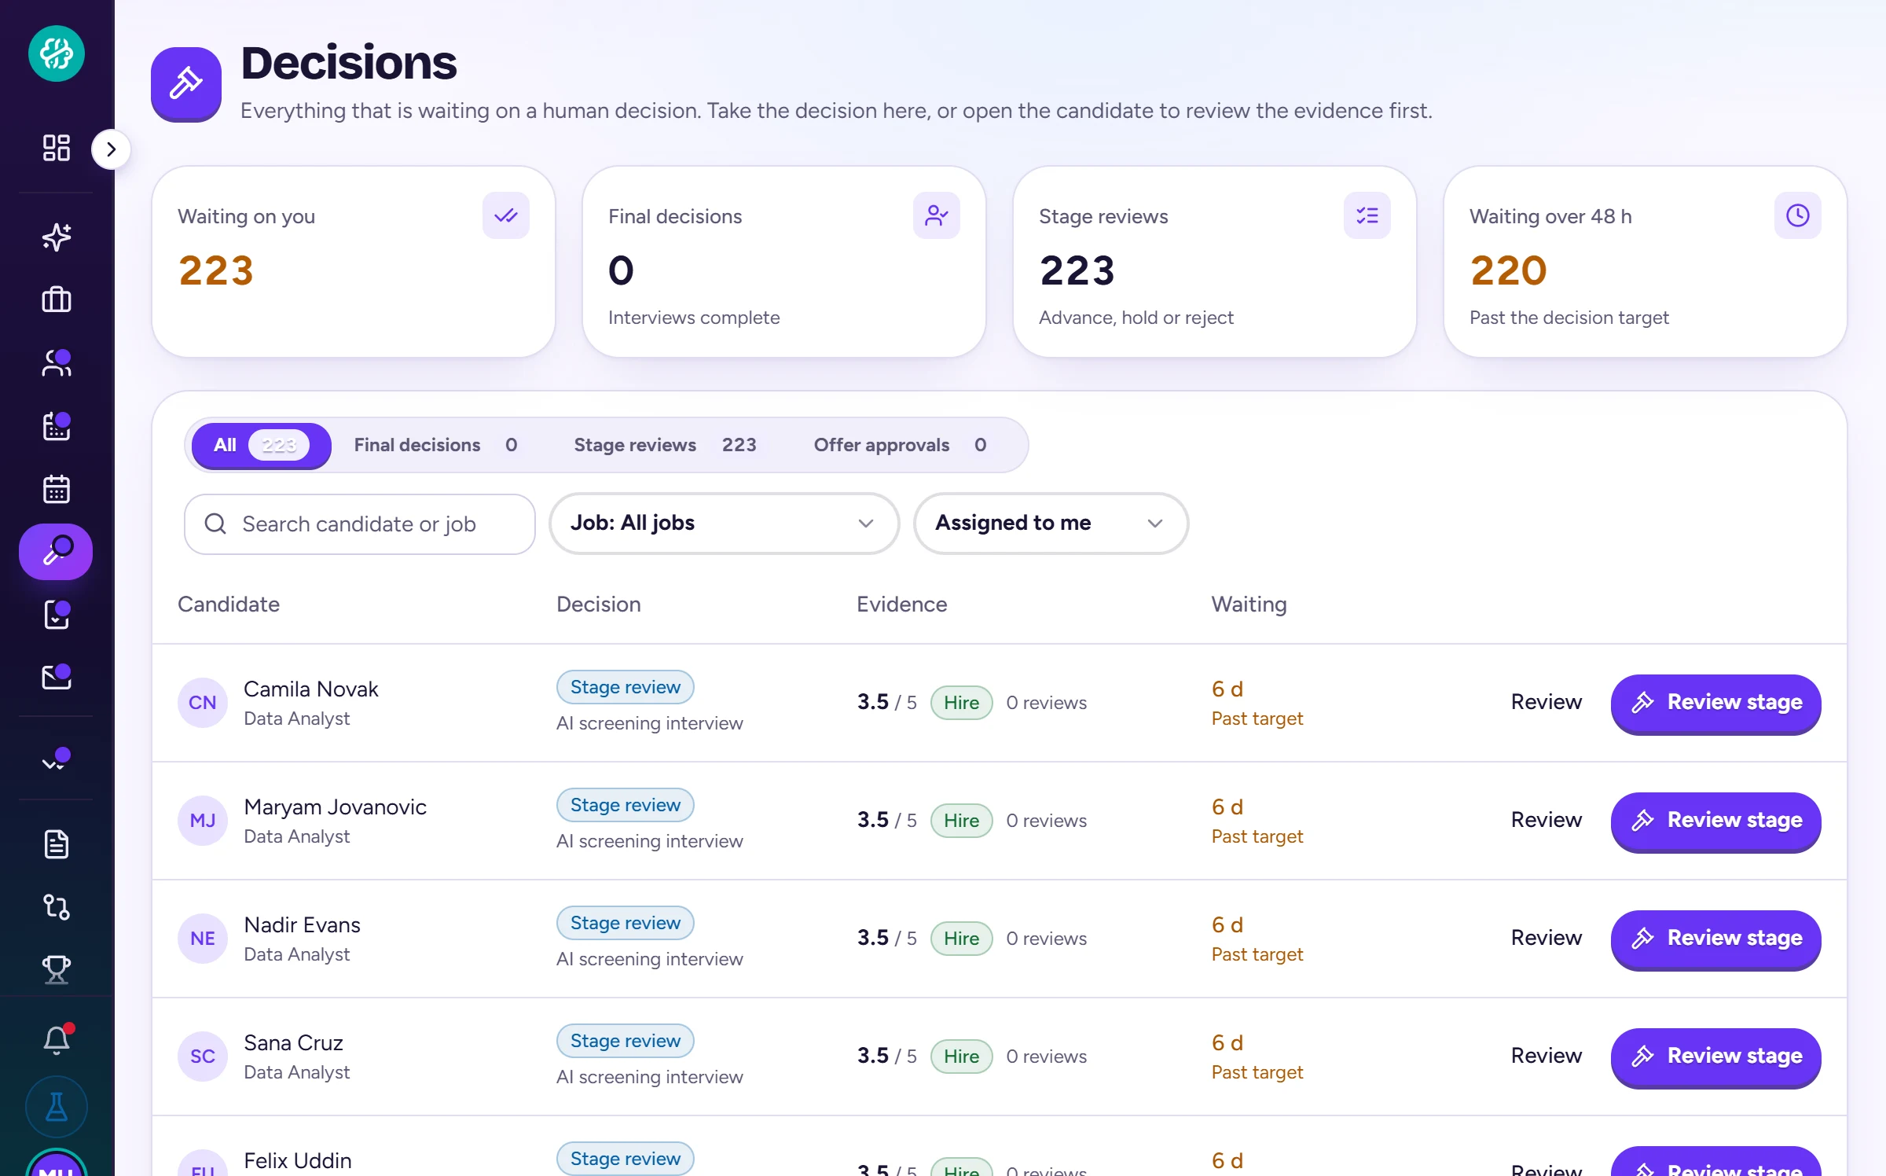Click the Review link for Camila Novak
Image resolution: width=1886 pixels, height=1176 pixels.
pyautogui.click(x=1546, y=702)
